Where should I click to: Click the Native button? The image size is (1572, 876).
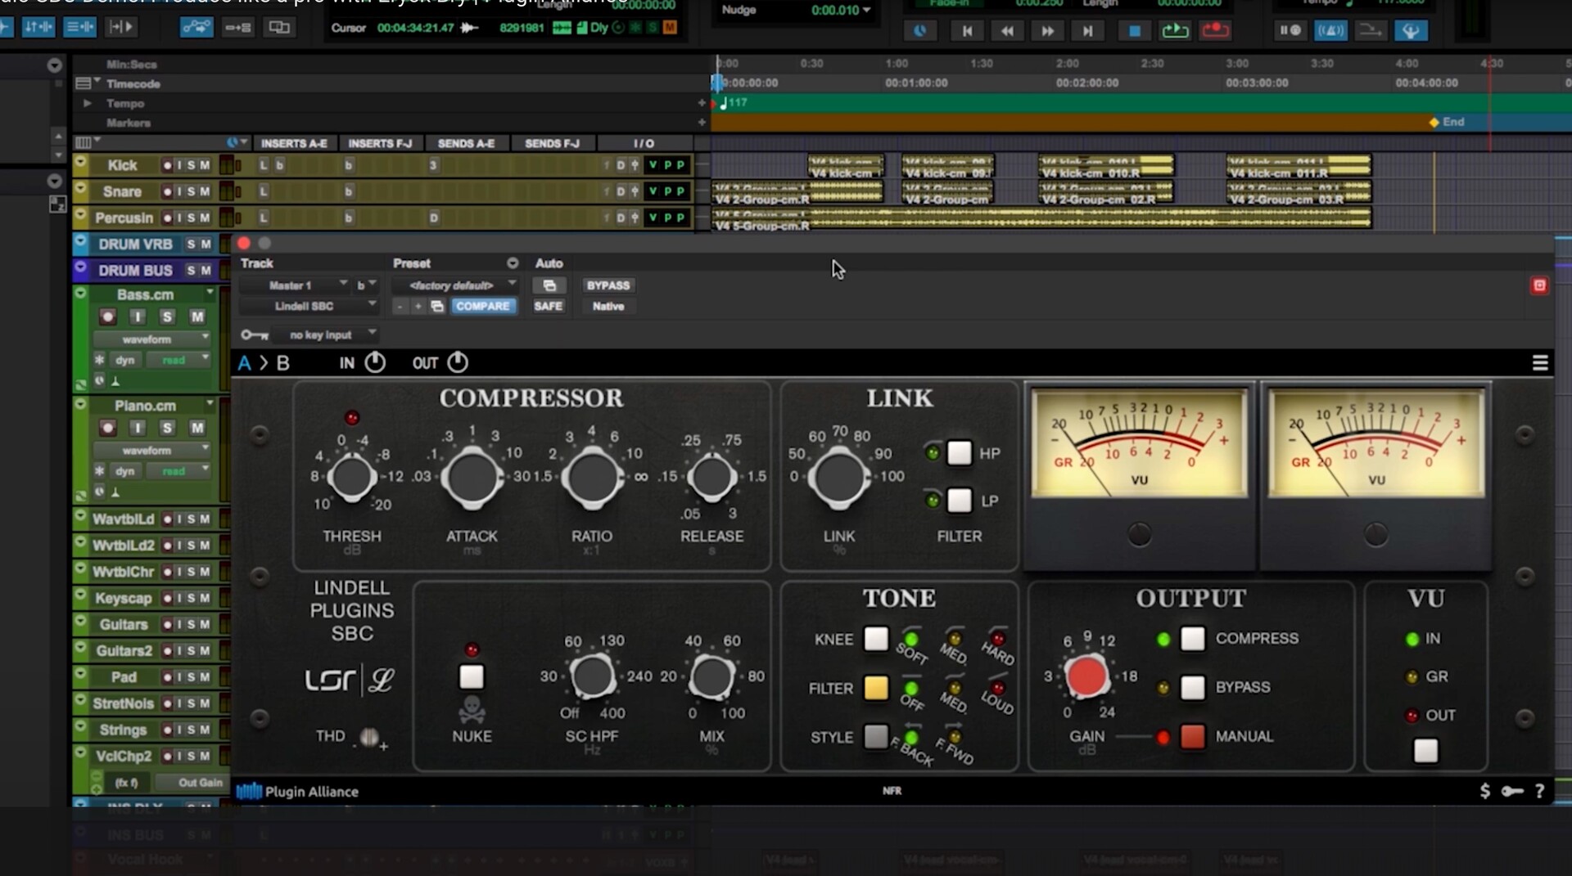coord(608,306)
